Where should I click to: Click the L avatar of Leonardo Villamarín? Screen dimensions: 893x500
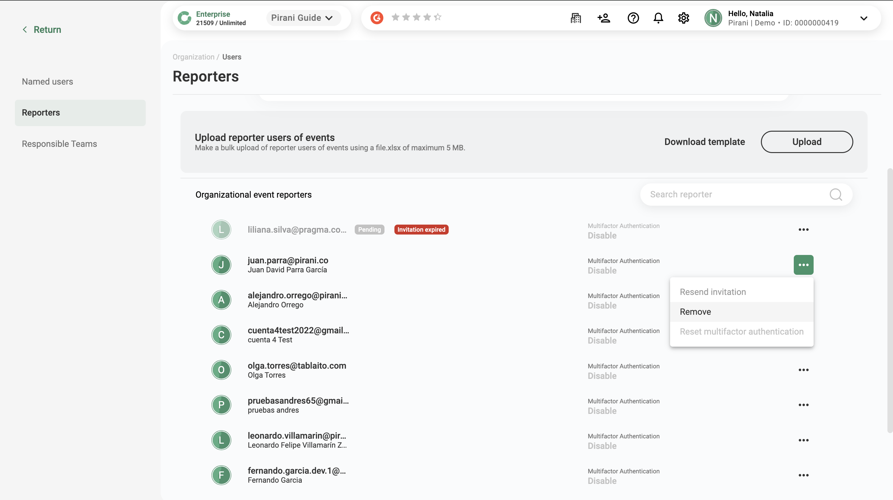(x=221, y=440)
